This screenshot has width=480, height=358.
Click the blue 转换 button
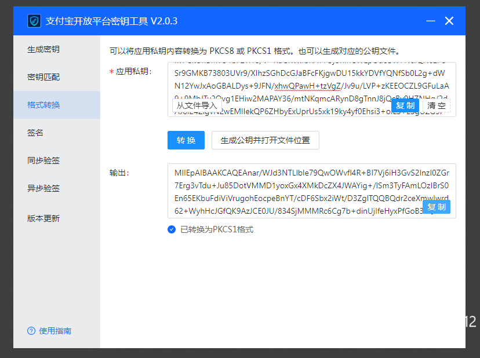click(x=186, y=140)
